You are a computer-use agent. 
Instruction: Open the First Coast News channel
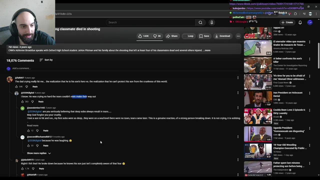click(281, 82)
